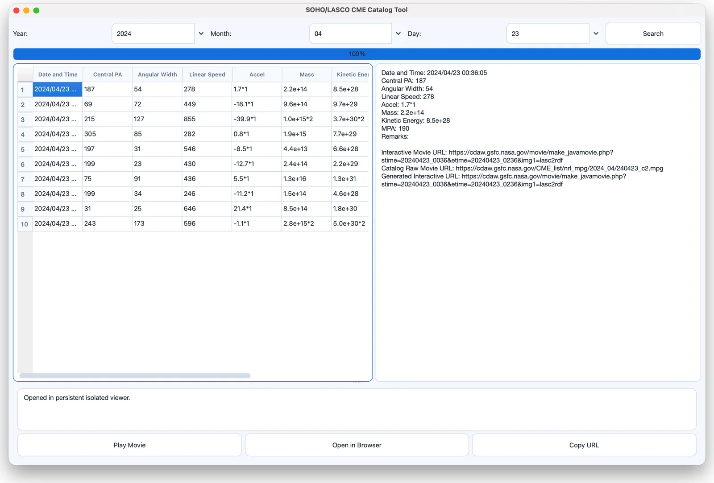The width and height of the screenshot is (714, 483).
Task: Select the Central PA column header
Action: click(108, 74)
